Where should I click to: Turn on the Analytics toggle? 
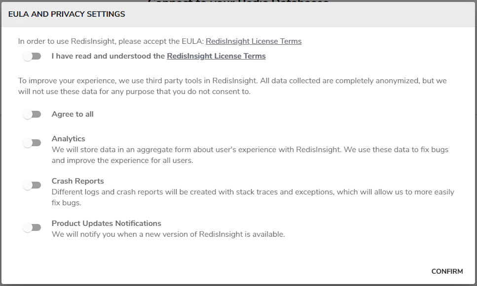click(x=32, y=143)
